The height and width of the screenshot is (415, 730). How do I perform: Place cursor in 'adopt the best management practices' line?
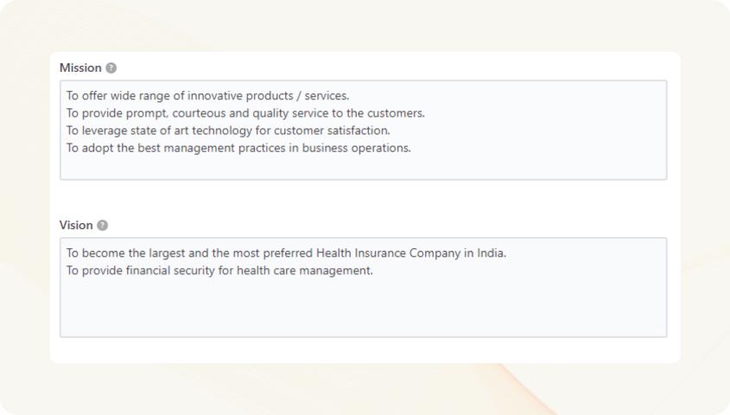click(x=238, y=148)
